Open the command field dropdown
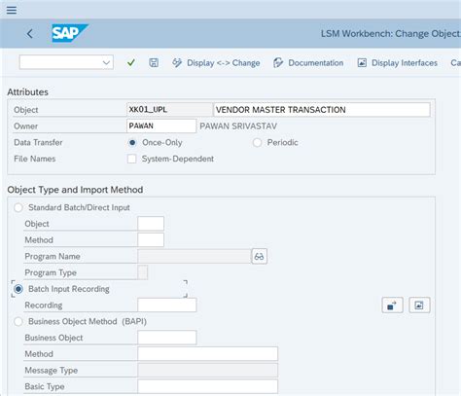Image resolution: width=461 pixels, height=396 pixels. (106, 62)
